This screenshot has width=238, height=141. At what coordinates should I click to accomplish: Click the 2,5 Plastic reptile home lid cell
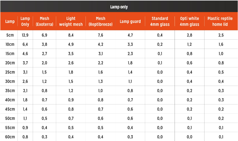[x=221, y=35]
